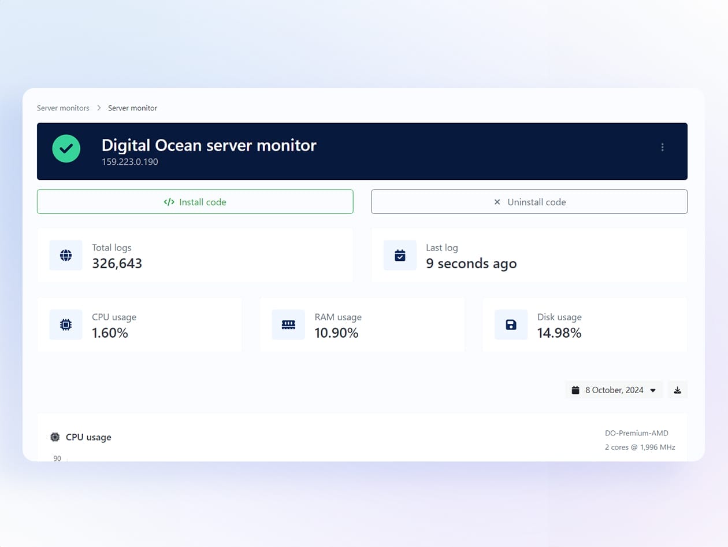Click the calendar-check icon beside Last log
The image size is (728, 547).
(x=400, y=255)
